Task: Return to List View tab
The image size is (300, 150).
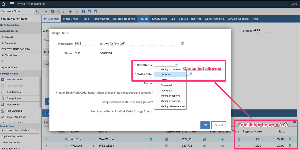Action: click(x=52, y=19)
